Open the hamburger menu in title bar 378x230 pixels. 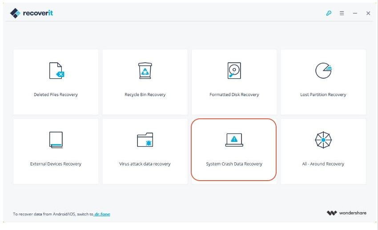point(342,13)
